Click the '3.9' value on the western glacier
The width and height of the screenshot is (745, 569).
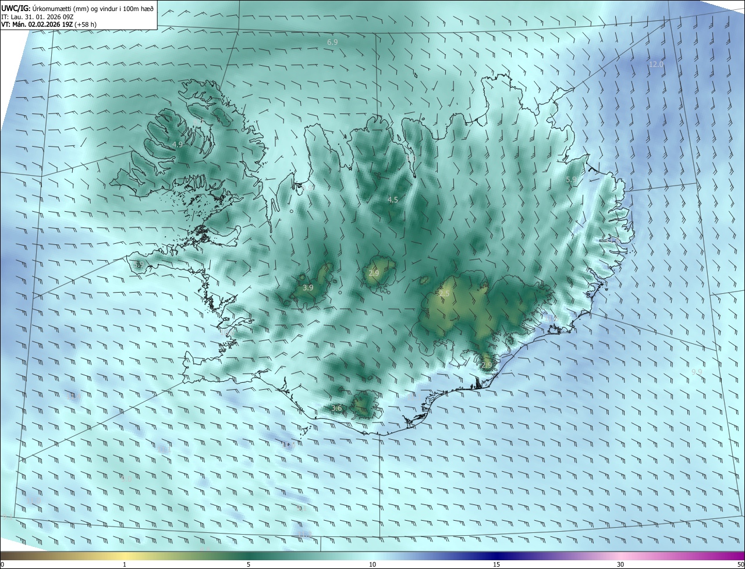click(x=308, y=288)
